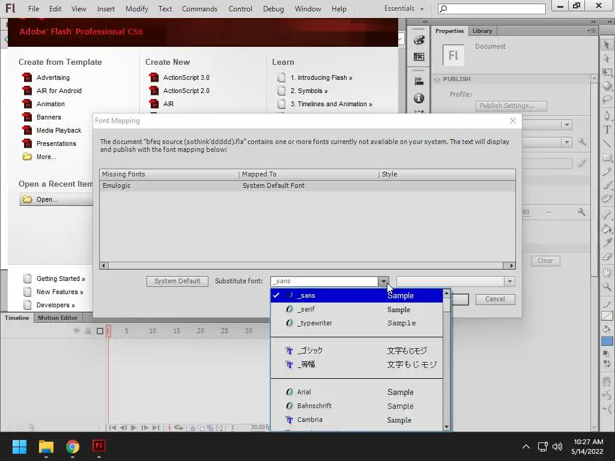Select the 3D Rotation tool
The width and height of the screenshot is (615, 461).
(607, 85)
